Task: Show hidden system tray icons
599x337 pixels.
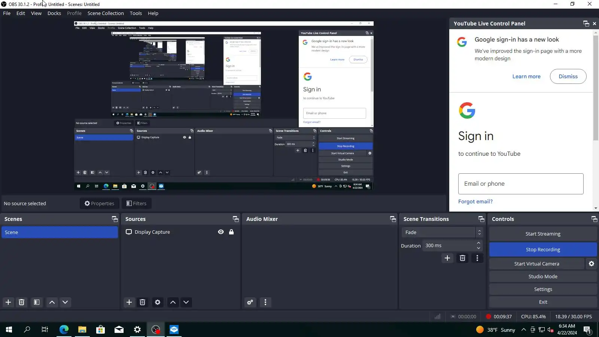Action: pyautogui.click(x=524, y=330)
